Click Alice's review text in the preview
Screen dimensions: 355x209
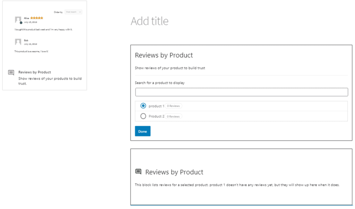pos(43,29)
